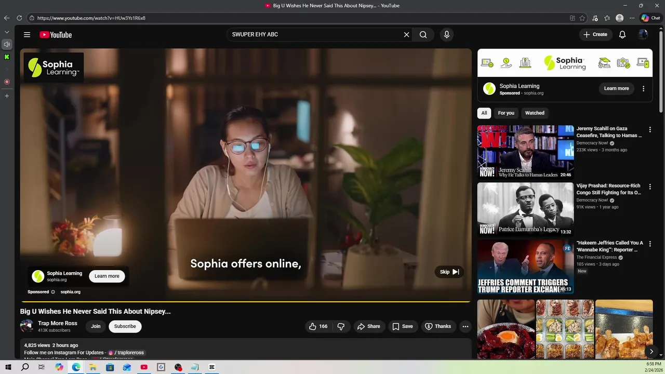Open options for the Vijay Prashad video
The width and height of the screenshot is (665, 374).
pyautogui.click(x=649, y=186)
